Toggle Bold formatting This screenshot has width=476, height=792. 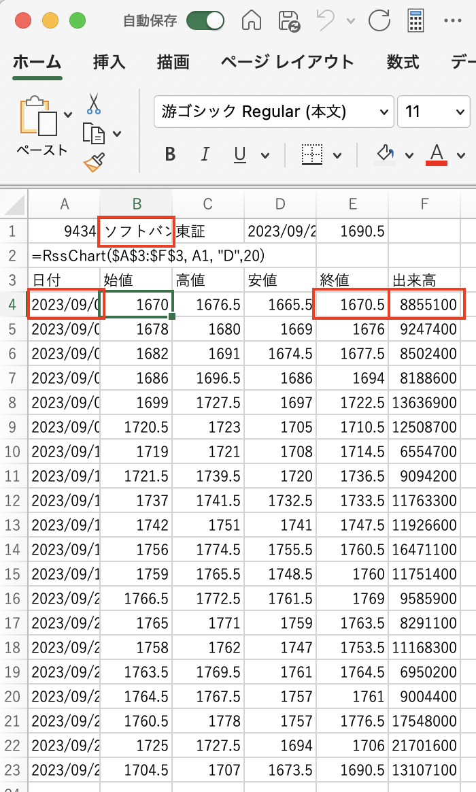point(171,155)
